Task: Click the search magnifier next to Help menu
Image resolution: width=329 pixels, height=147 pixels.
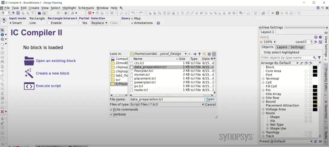Action: coord(121,8)
